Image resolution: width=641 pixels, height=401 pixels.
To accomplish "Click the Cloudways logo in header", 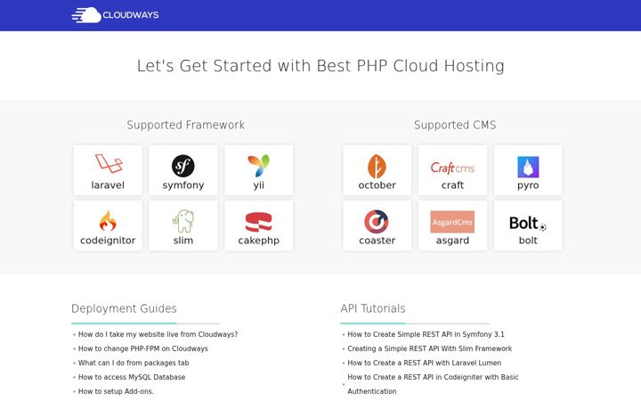I will point(115,15).
